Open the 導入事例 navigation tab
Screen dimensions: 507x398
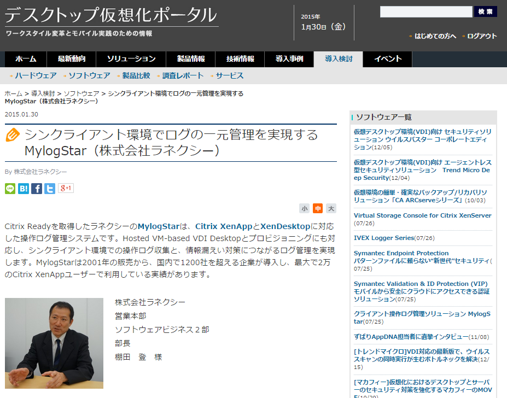pyautogui.click(x=289, y=59)
